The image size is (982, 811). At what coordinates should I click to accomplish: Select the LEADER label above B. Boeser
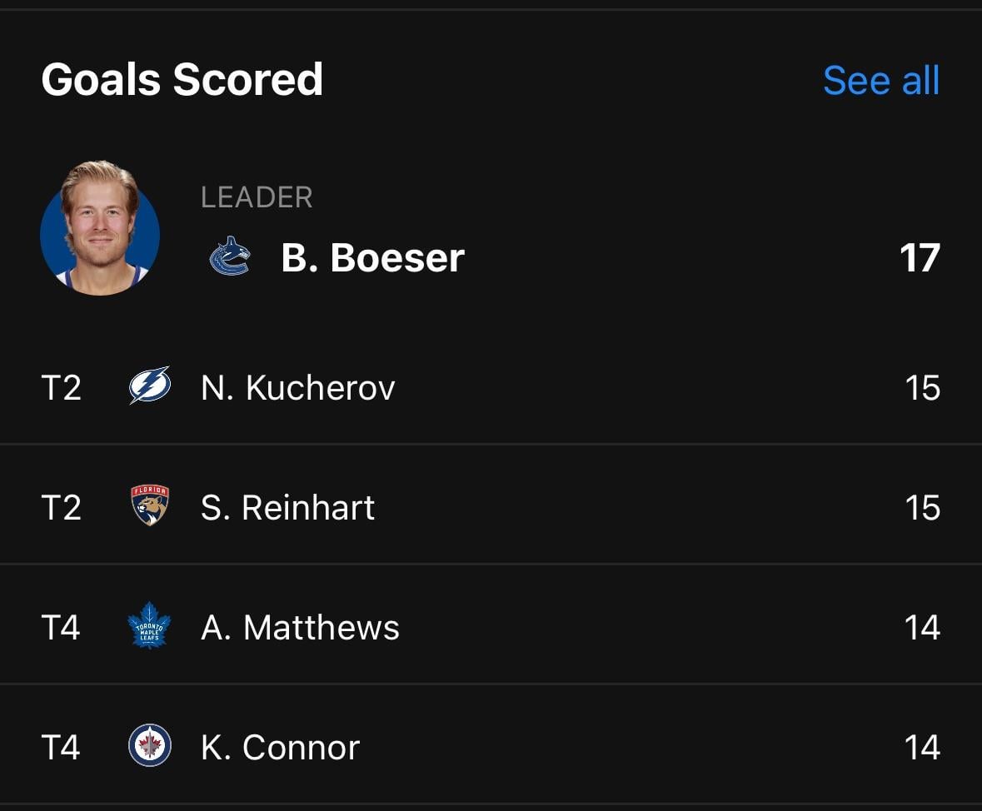coord(257,197)
